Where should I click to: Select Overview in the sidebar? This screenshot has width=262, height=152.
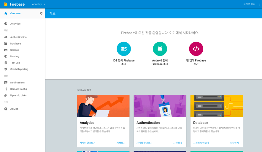click(15, 13)
